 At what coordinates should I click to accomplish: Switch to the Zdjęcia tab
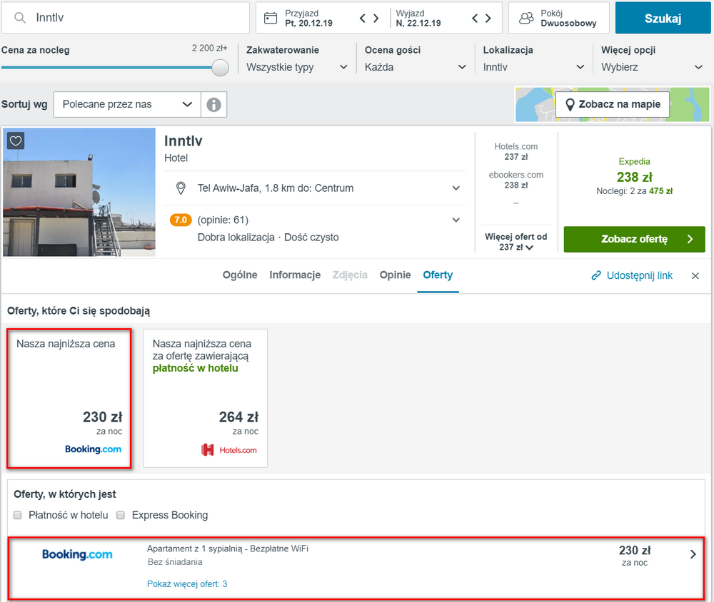[x=350, y=275]
